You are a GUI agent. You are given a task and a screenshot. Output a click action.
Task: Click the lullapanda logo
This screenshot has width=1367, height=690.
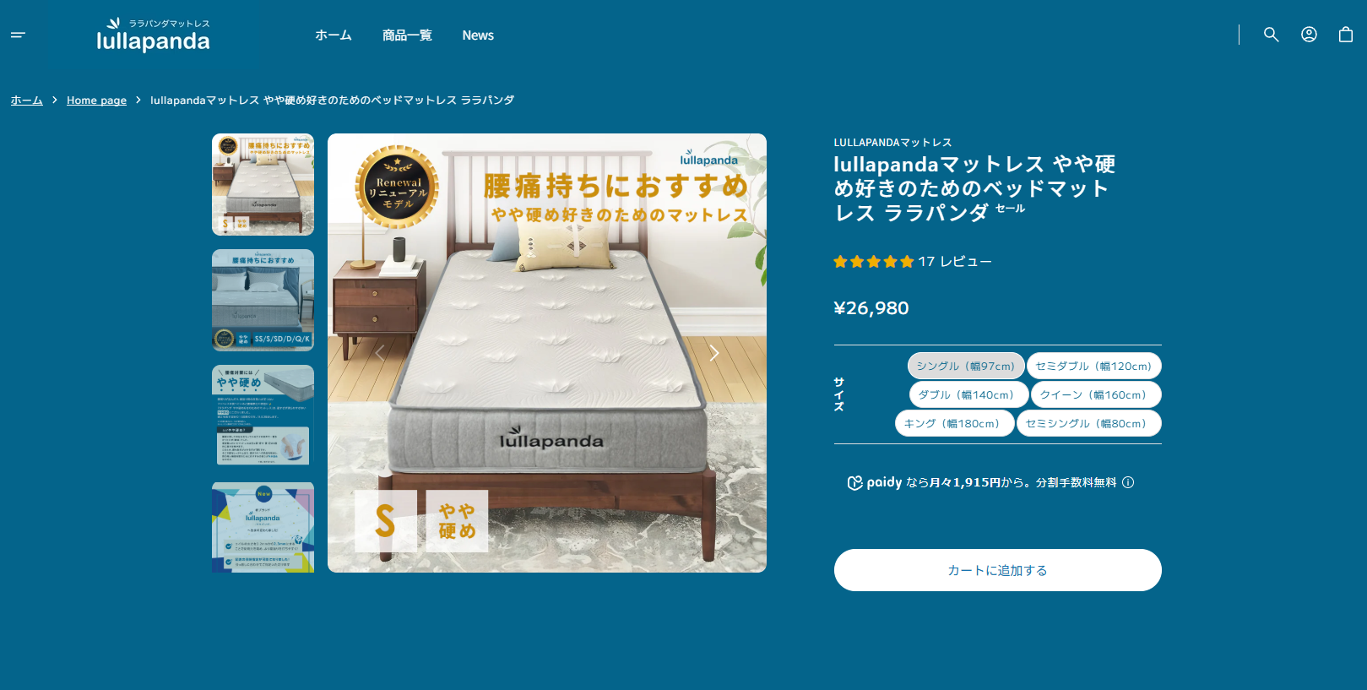point(153,35)
